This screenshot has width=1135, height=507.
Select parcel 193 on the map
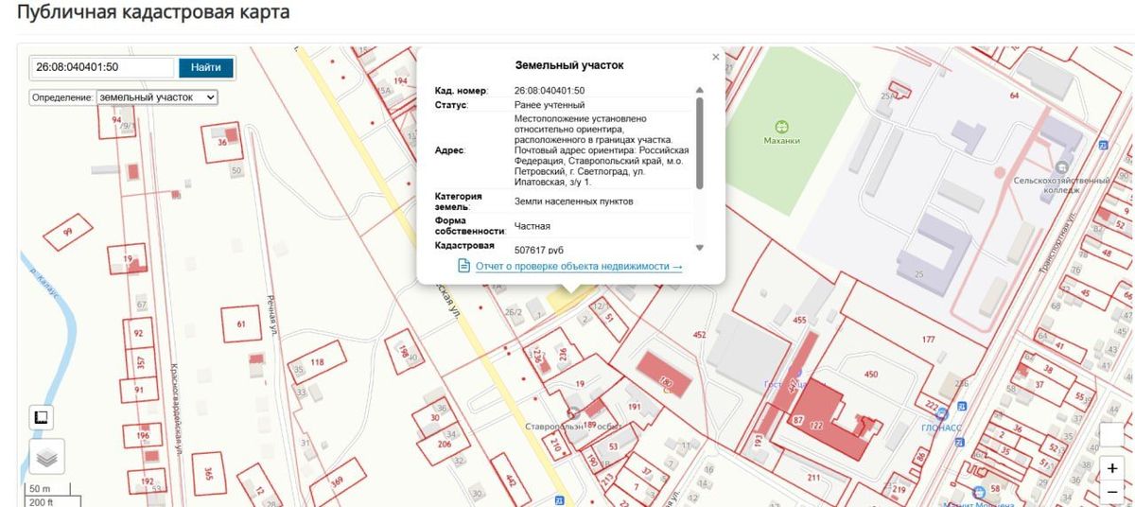(x=758, y=439)
